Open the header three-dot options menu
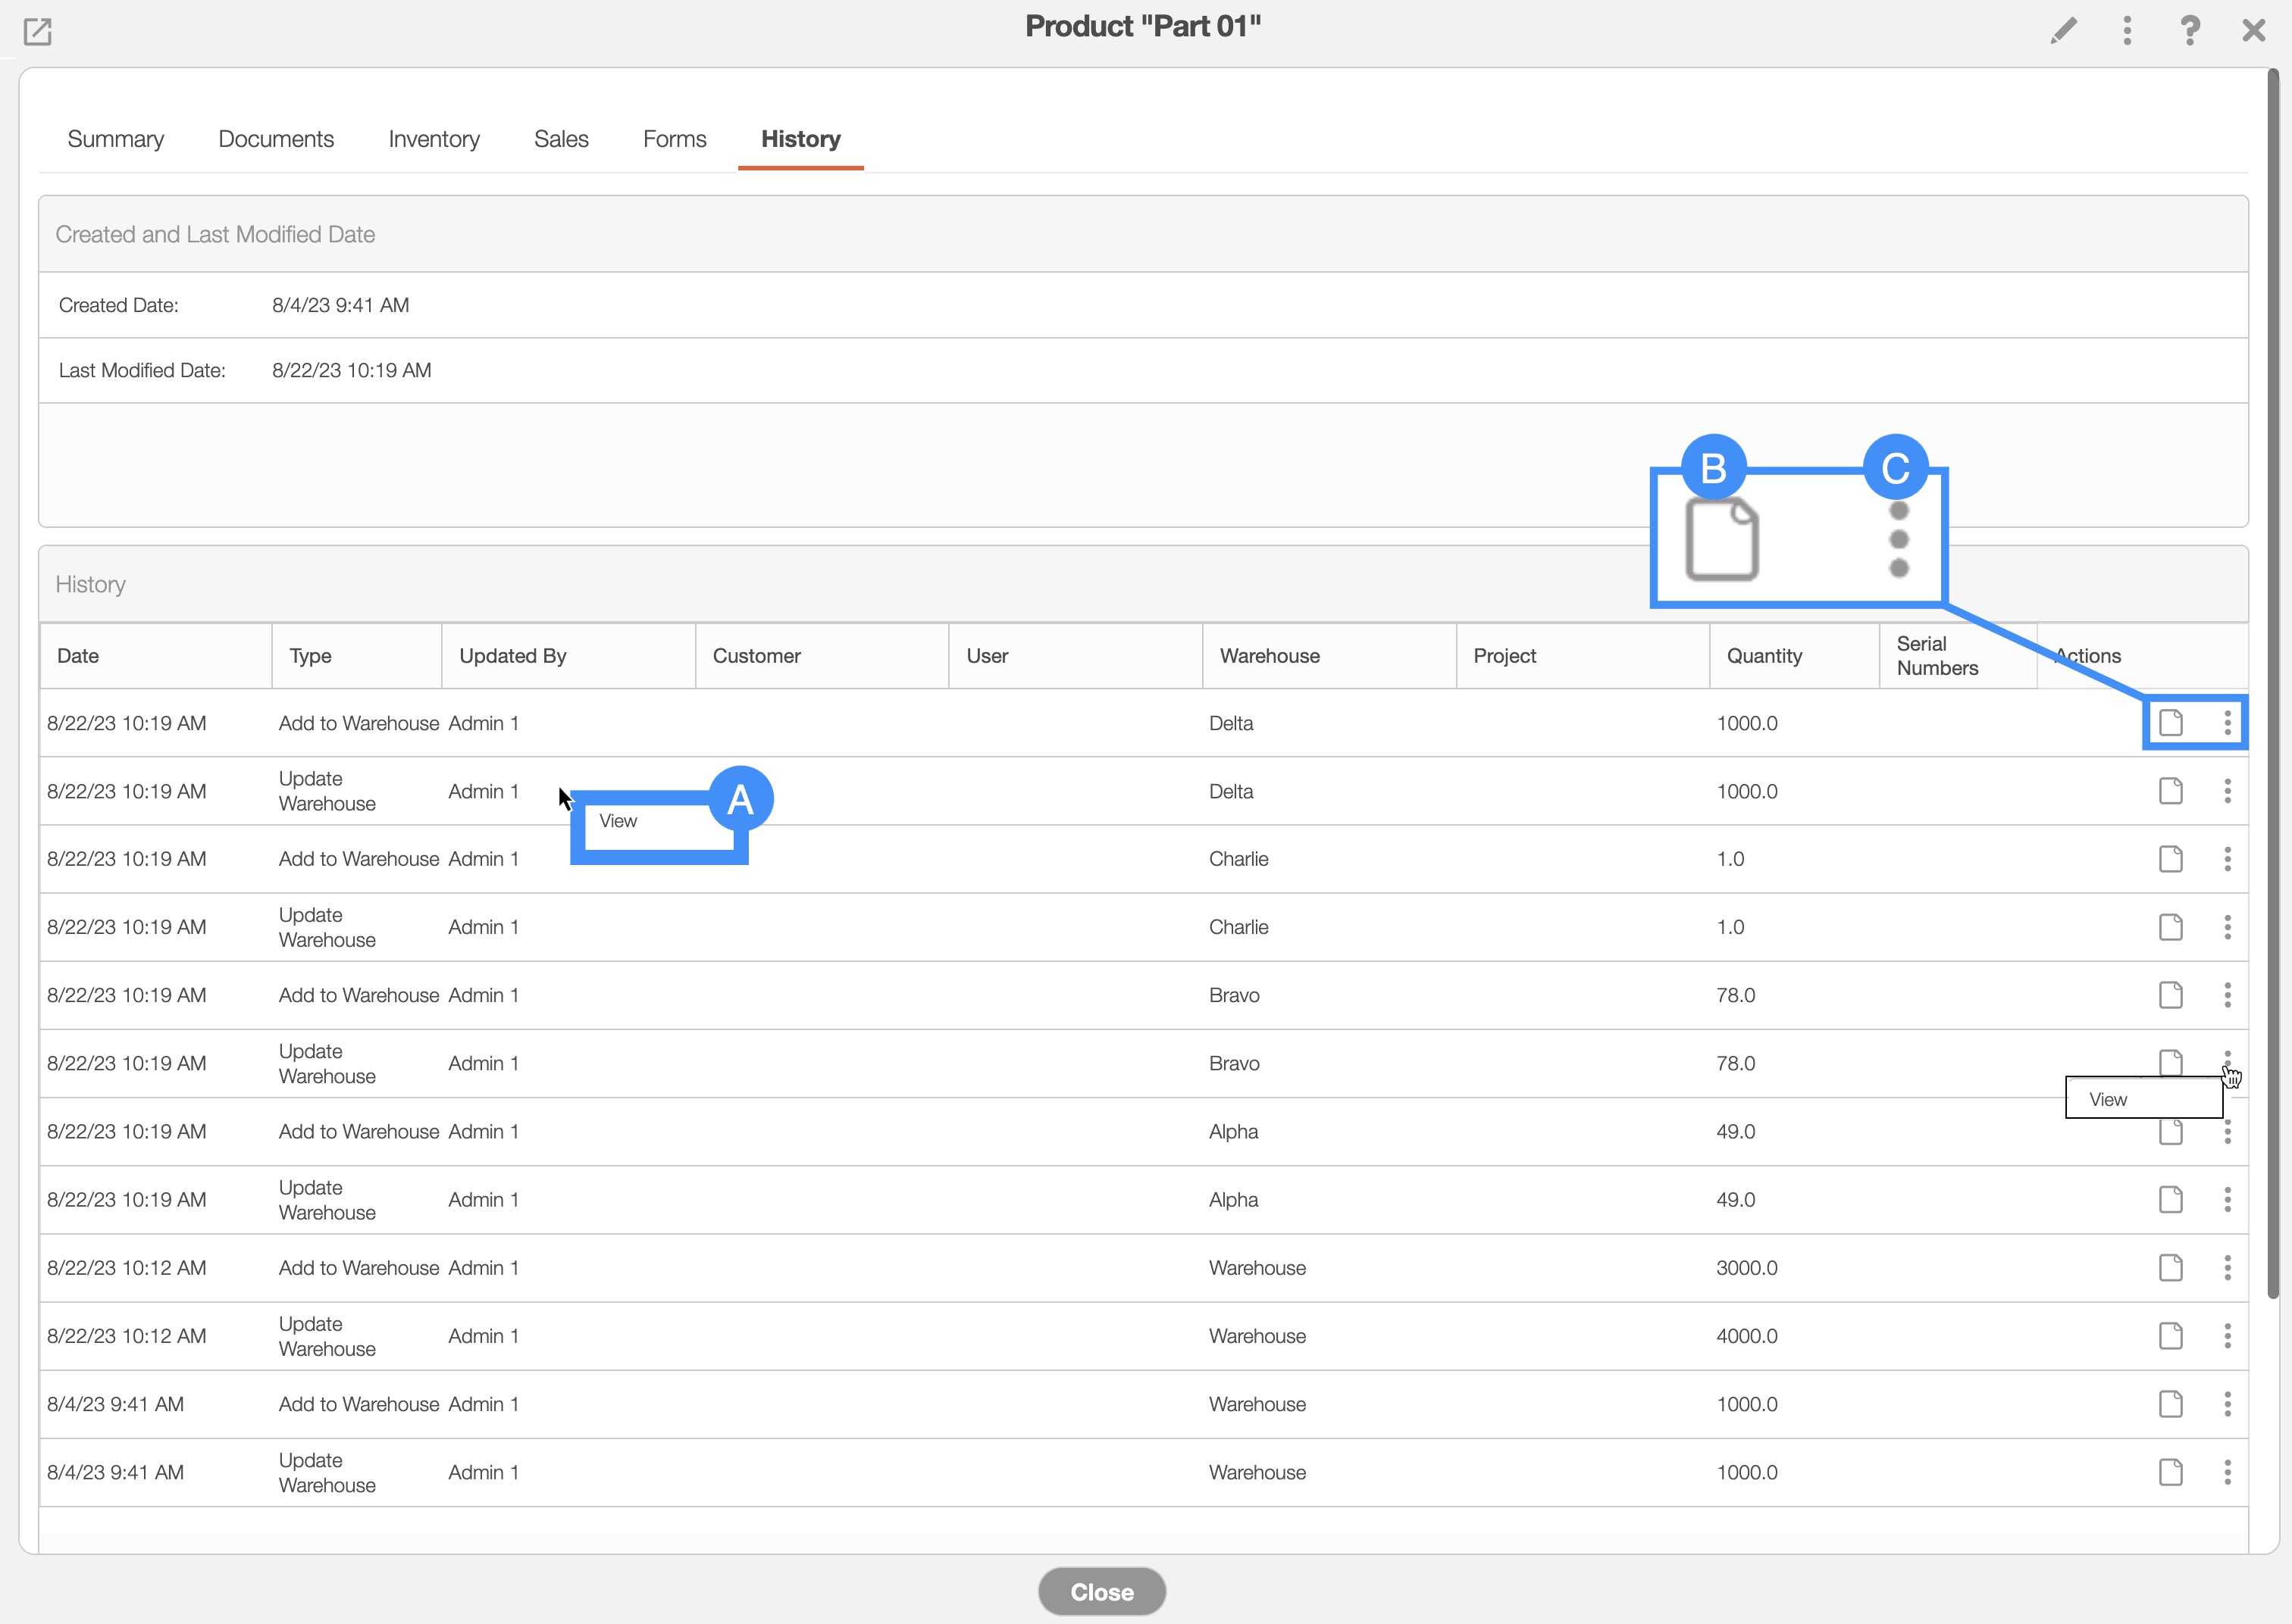Screen dimensions: 2292x1624 tap(2127, 30)
